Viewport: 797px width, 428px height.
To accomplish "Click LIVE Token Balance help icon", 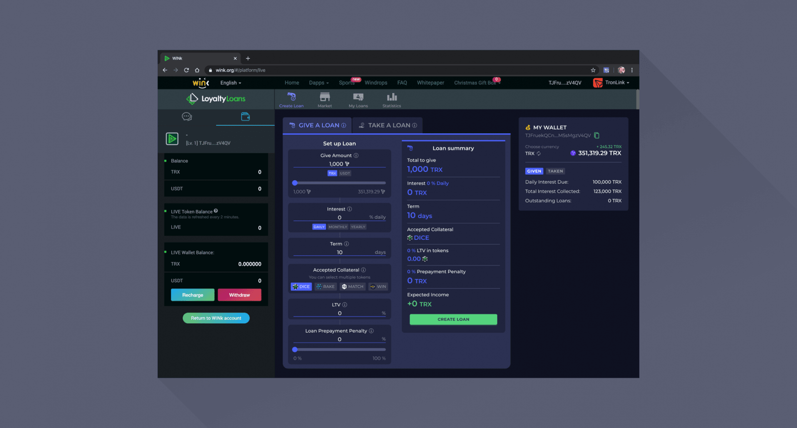I will point(216,211).
